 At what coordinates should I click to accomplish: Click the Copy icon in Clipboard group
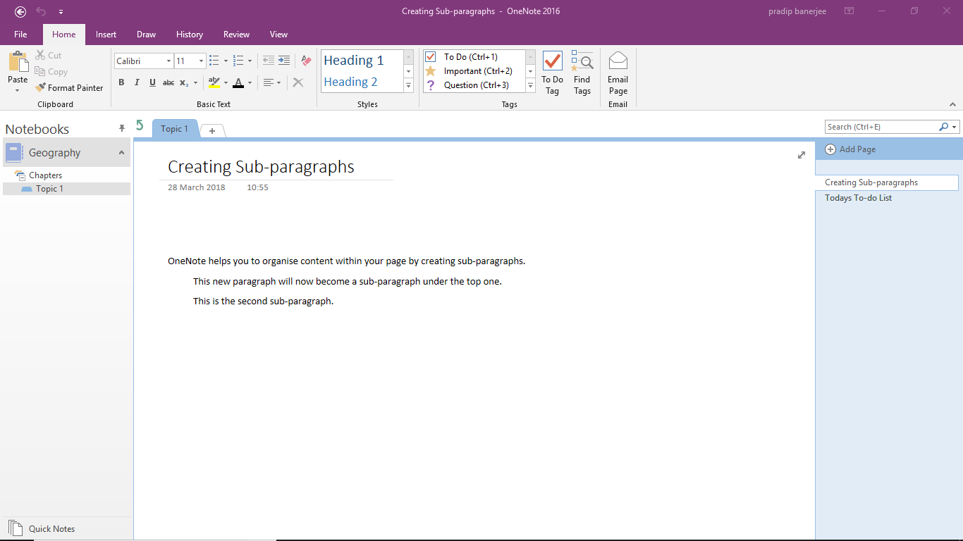[40, 71]
